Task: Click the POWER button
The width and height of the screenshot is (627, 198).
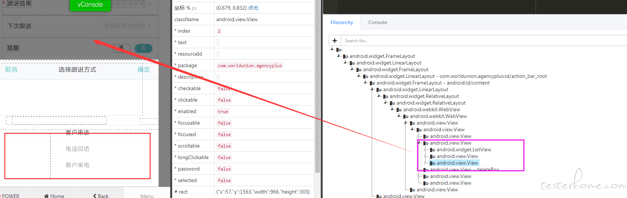Action: tap(10, 196)
